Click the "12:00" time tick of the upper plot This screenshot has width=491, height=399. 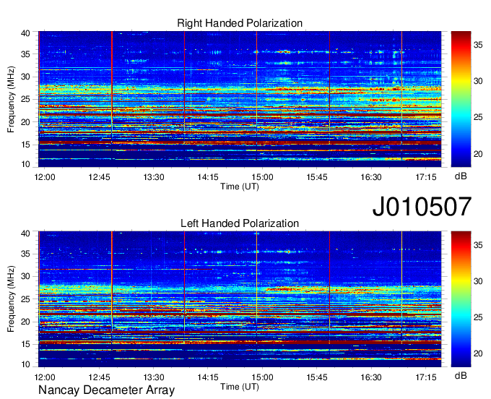45,177
